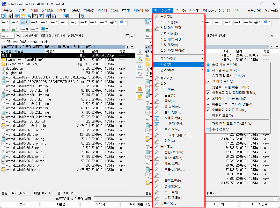This screenshot has width=280, height=208.
Task: Open 왼쪽(L) menu
Action: (x=7, y=11)
